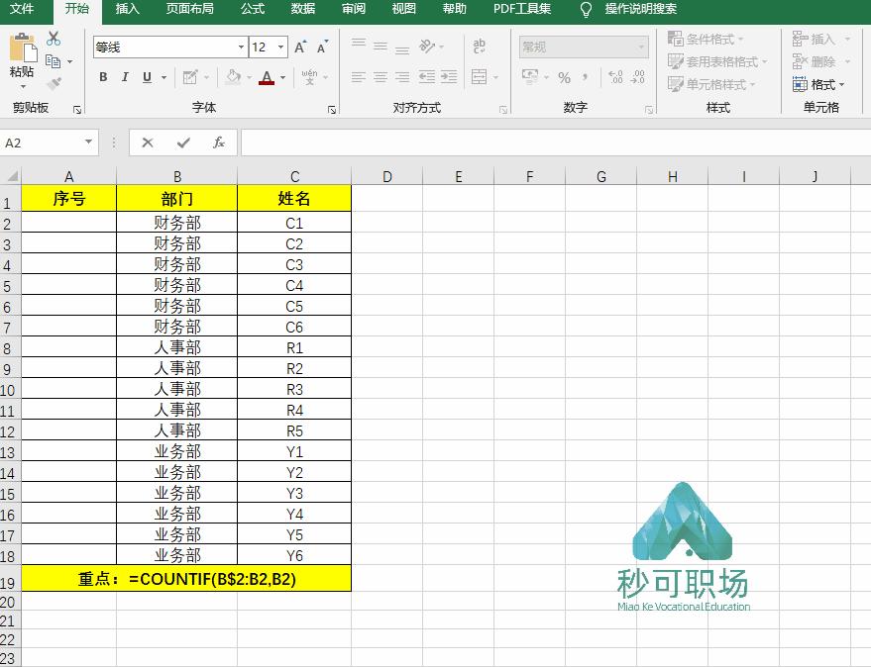The width and height of the screenshot is (871, 667).
Task: Open the font name dropdown
Action: coord(241,47)
